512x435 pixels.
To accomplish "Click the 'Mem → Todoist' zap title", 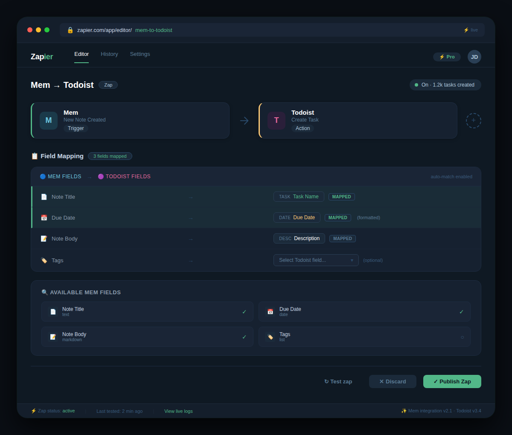I will pyautogui.click(x=62, y=85).
